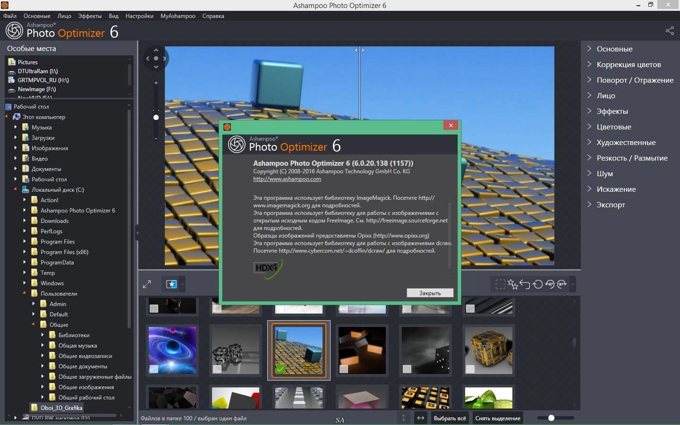Rotate image 90° counterclockwise
The width and height of the screenshot is (680, 425).
pos(550,284)
